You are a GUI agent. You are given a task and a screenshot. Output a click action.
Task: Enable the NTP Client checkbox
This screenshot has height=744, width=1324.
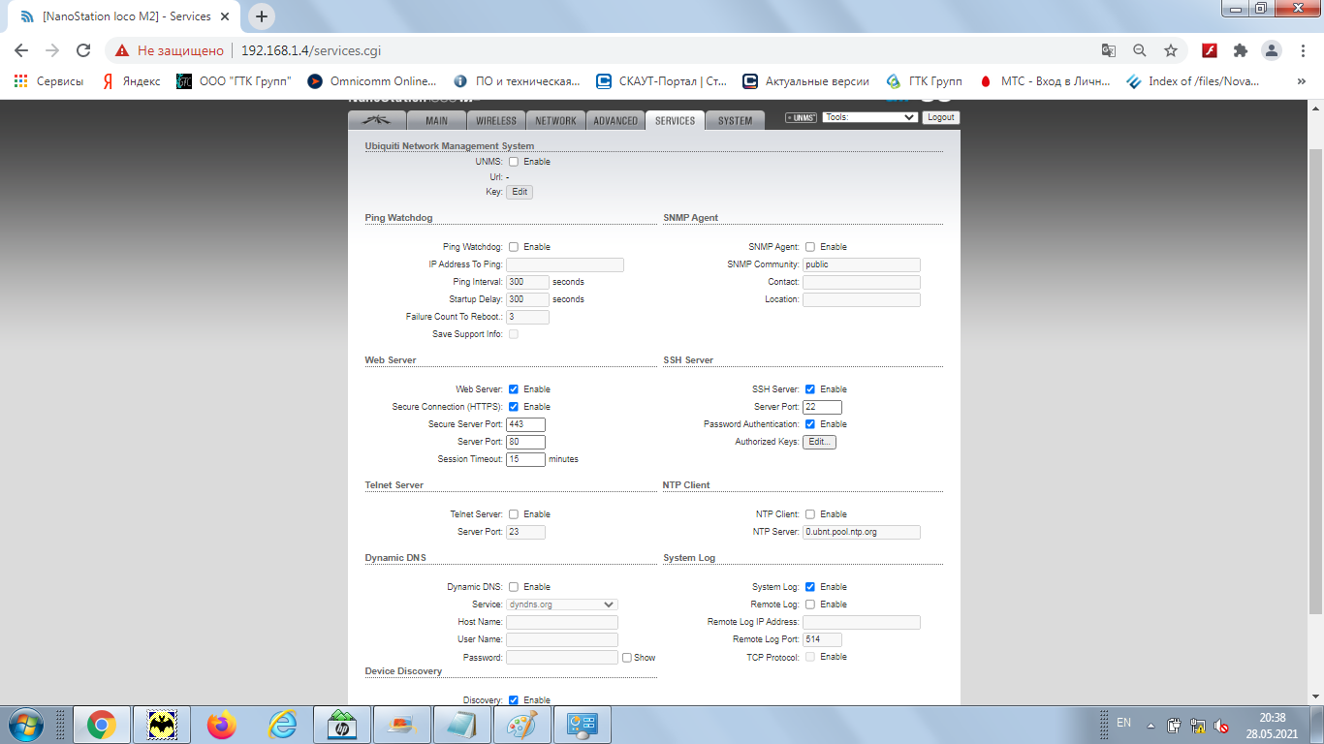[810, 514]
